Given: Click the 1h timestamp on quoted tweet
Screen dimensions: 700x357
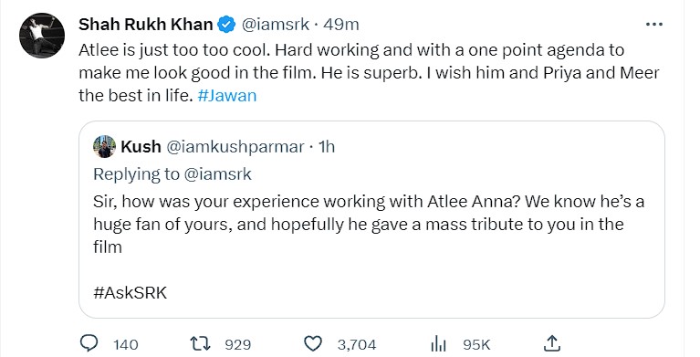Looking at the screenshot, I should pyautogui.click(x=327, y=147).
